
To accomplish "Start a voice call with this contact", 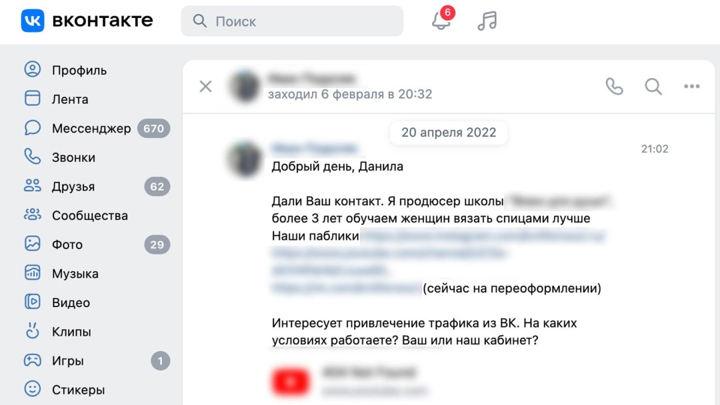I will coord(614,86).
